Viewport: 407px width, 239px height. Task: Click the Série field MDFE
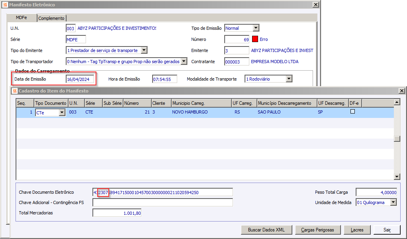76,39
